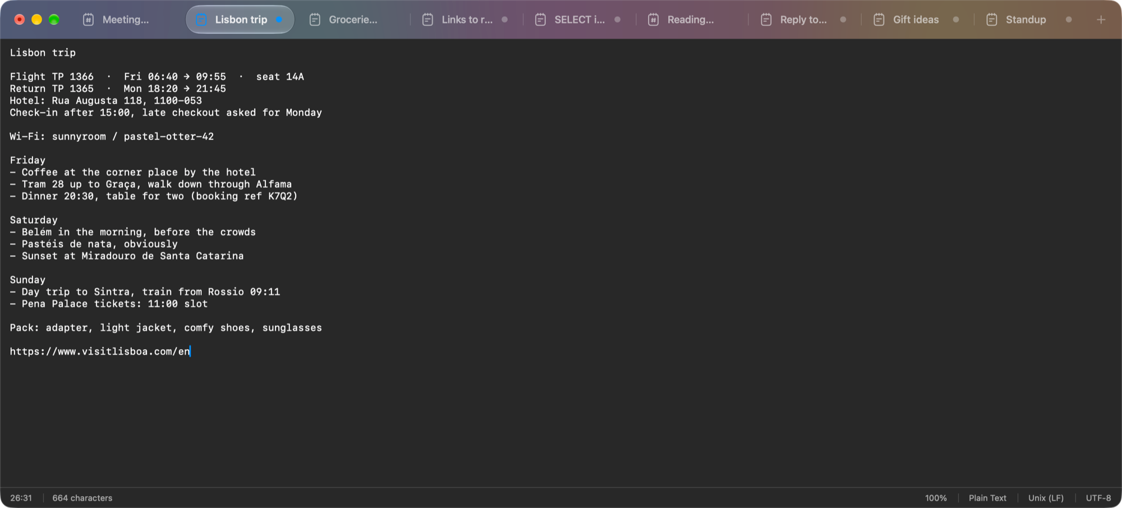This screenshot has width=1122, height=508.
Task: Click the seat 14A text
Action: coord(280,77)
